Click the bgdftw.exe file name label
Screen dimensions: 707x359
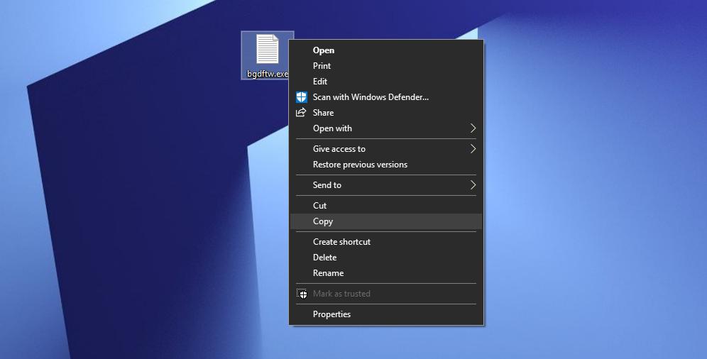pyautogui.click(x=267, y=73)
